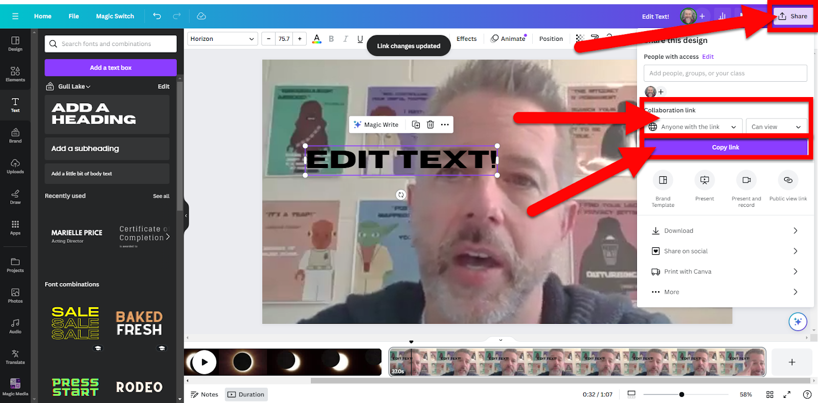Click the delete trash icon above text
This screenshot has height=403, width=818.
[x=430, y=125]
